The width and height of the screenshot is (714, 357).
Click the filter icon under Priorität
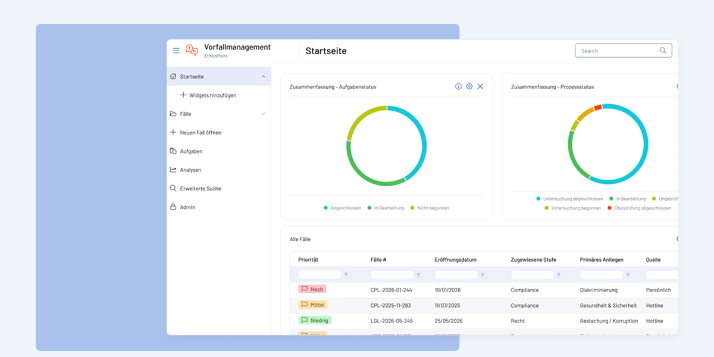coord(346,275)
